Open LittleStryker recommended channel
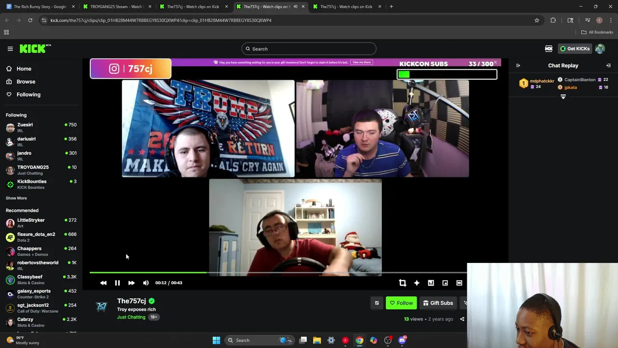This screenshot has width=618, height=348. (x=41, y=223)
